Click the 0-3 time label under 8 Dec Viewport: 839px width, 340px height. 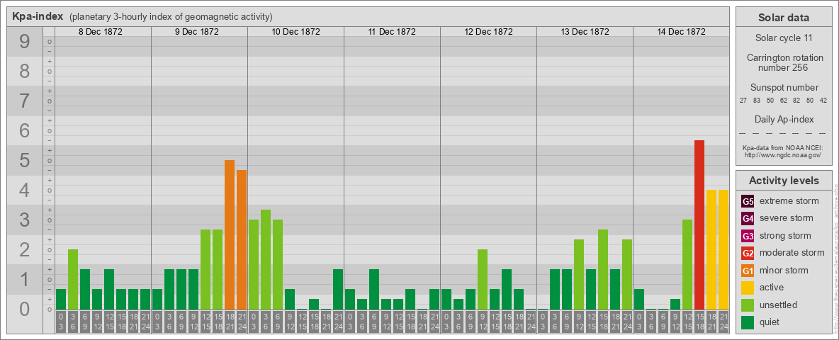[x=61, y=322]
